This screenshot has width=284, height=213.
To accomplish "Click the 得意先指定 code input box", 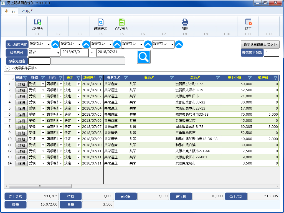I will tap(39, 61).
